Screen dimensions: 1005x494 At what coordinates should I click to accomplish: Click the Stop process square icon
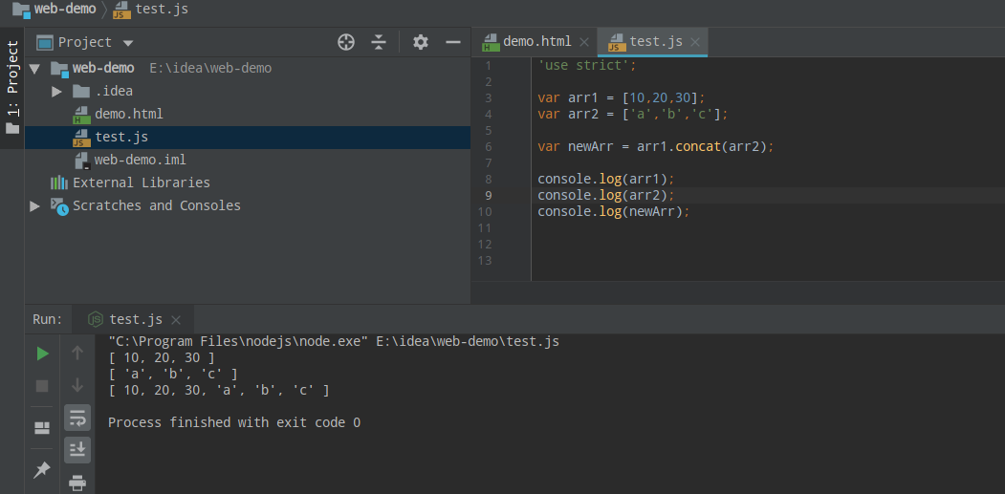click(42, 386)
